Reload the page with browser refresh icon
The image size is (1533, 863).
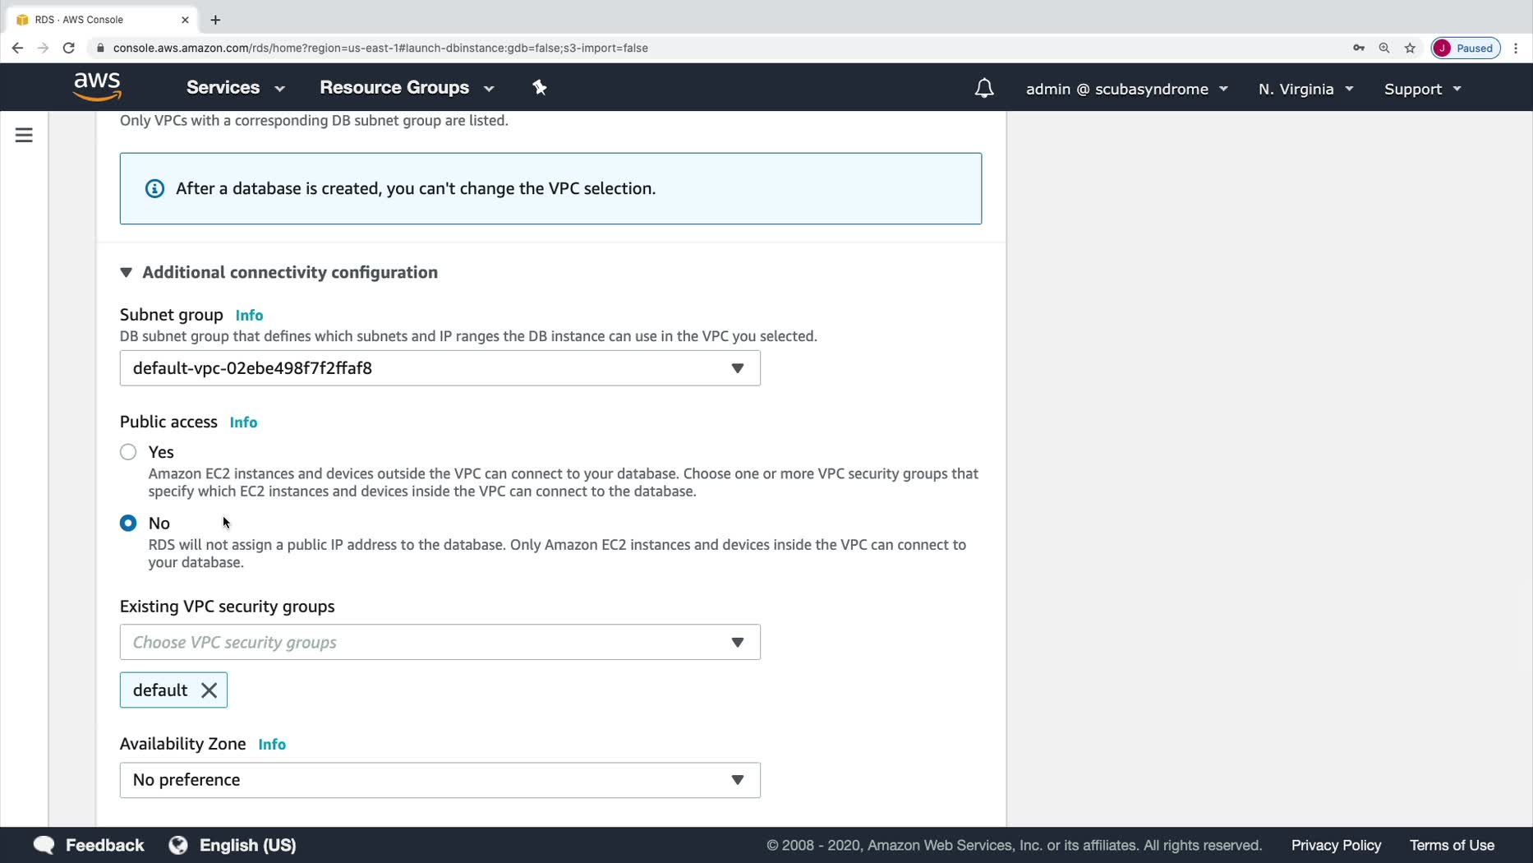(x=69, y=48)
